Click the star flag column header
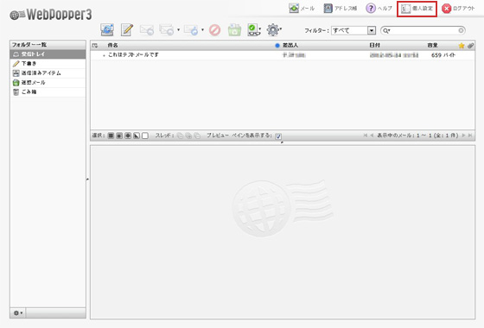484x328 pixels. 462,46
